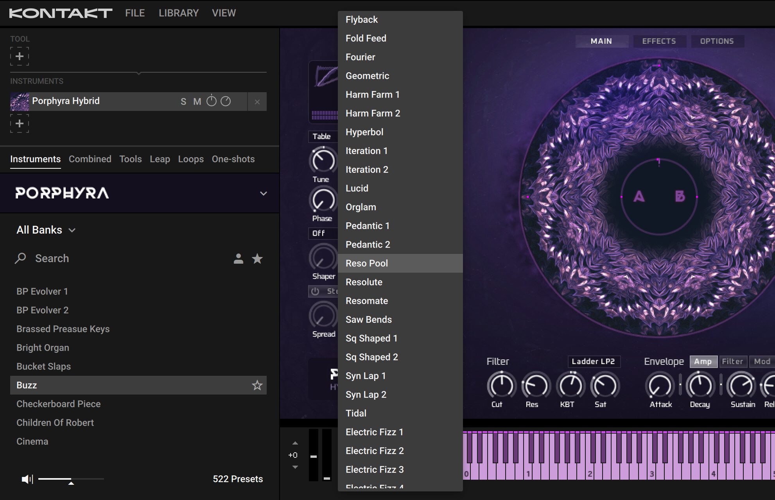Image resolution: width=775 pixels, height=500 pixels.
Task: Add a new instrument slot below Porphyra Hybrid
Action: coord(20,123)
